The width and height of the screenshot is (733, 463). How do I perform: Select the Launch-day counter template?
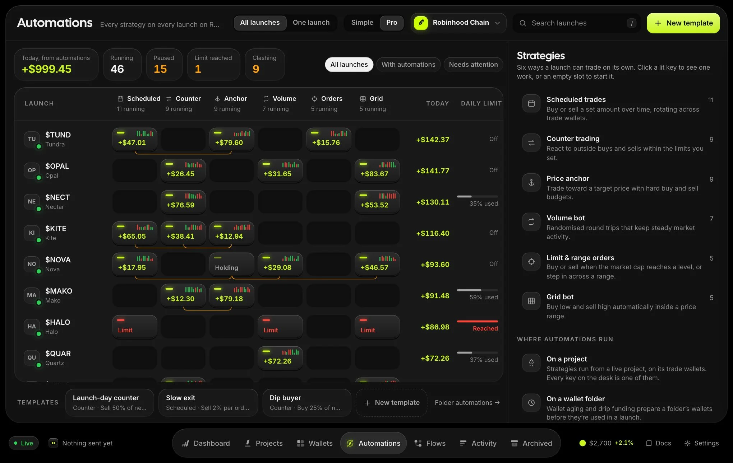(x=110, y=403)
